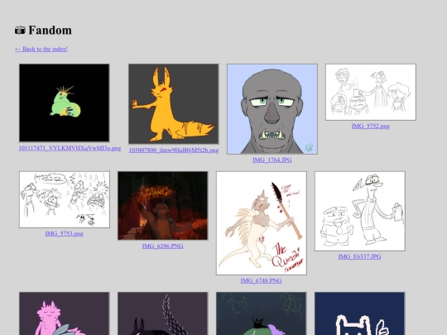Open the dark red monkey scene thumbnail
447x335 pixels.
163,206
